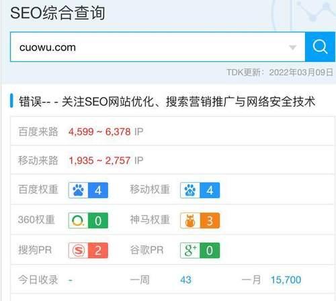This screenshot has height=301, width=336.
Task: Click the 百度权重 value 4 badge
Action: 98,190
